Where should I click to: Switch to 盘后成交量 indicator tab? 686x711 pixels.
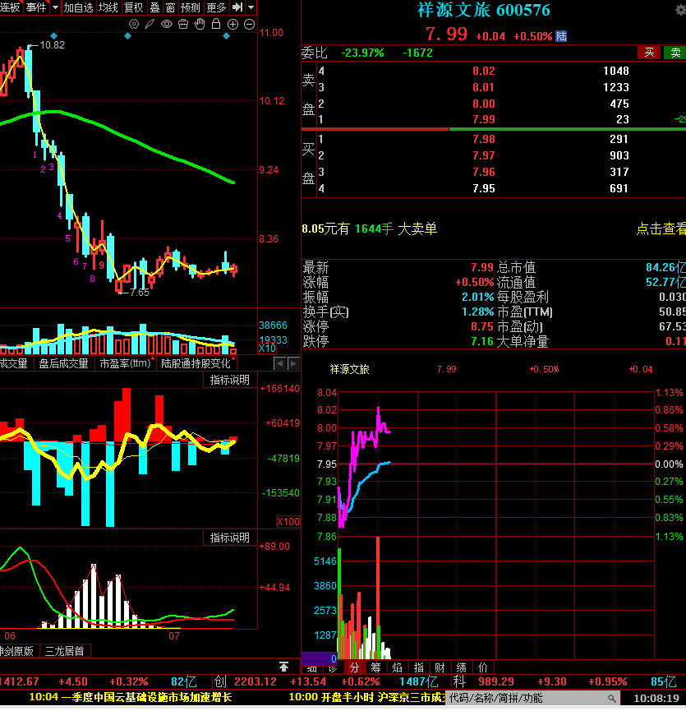[x=63, y=363]
